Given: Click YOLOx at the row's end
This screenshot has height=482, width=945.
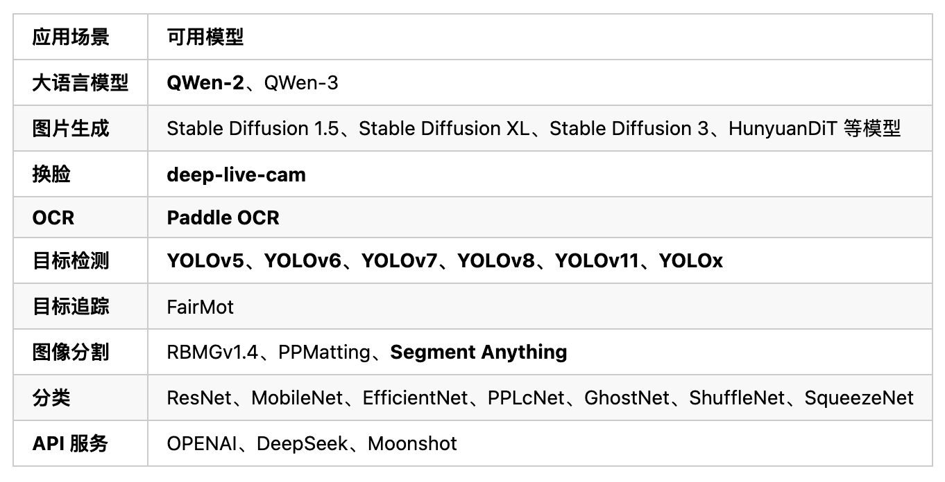Looking at the screenshot, I should pos(691,261).
